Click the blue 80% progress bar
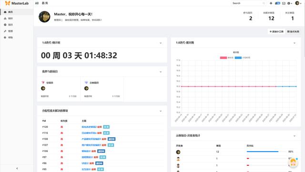305x172 pixels. point(263,152)
